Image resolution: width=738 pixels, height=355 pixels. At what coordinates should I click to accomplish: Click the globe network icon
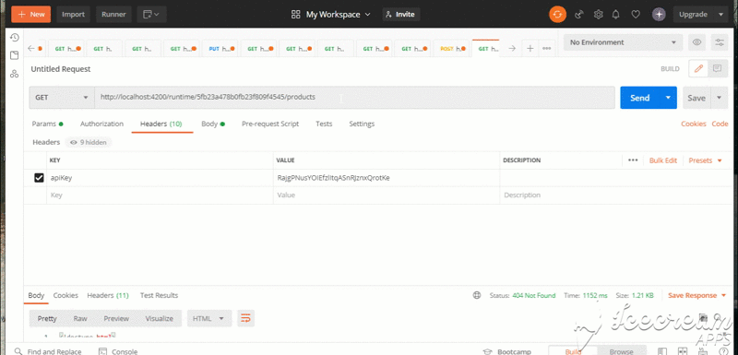tap(477, 295)
